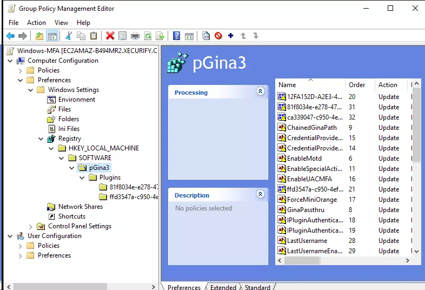Expand Policies under Computer Configuration
The image size is (425, 290).
click(x=21, y=70)
